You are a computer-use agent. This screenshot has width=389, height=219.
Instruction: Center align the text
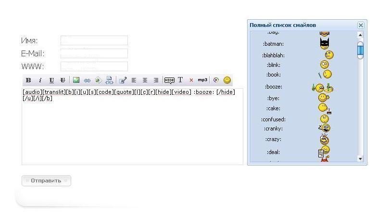[x=145, y=80]
